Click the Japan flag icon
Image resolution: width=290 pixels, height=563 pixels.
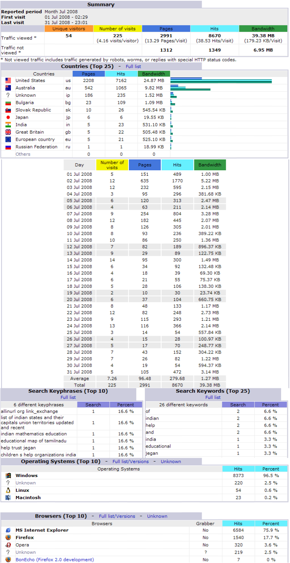click(x=8, y=117)
